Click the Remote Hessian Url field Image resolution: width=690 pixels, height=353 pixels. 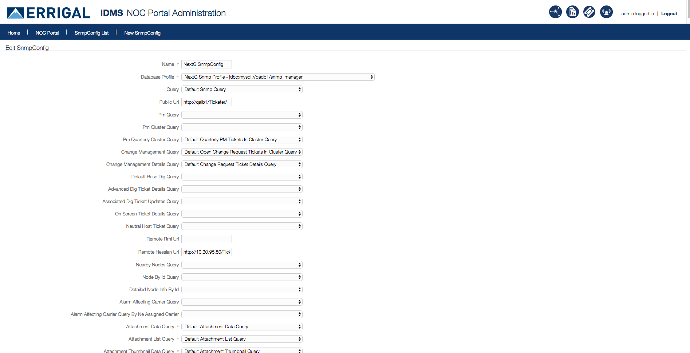pos(206,252)
